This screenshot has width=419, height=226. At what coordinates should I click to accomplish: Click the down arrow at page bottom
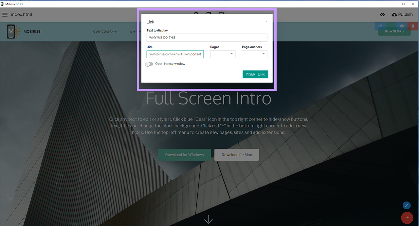pyautogui.click(x=209, y=219)
